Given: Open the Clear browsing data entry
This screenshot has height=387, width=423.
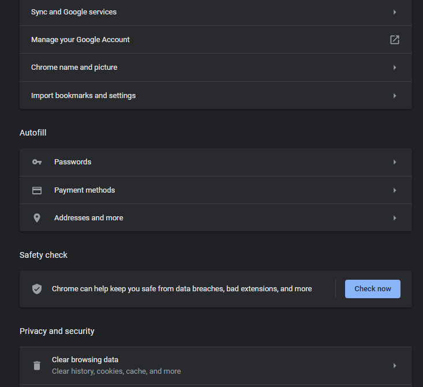Looking at the screenshot, I should 85,360.
